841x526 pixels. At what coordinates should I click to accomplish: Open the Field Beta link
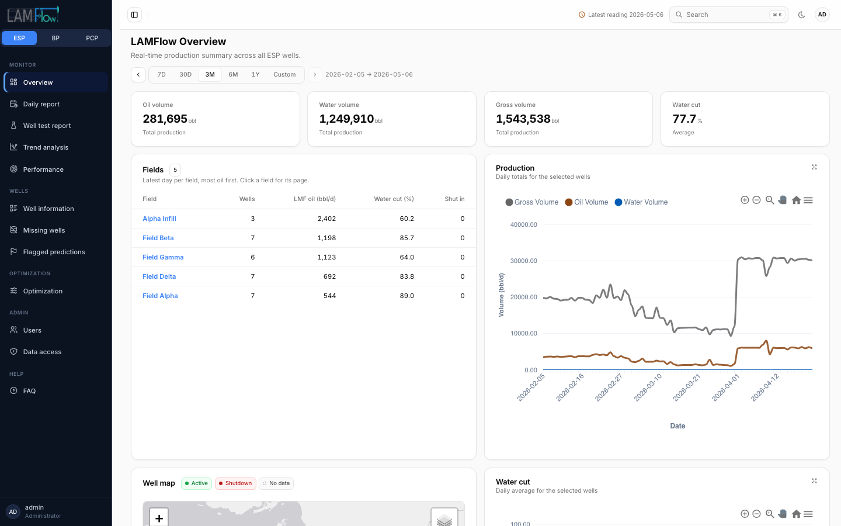(158, 238)
